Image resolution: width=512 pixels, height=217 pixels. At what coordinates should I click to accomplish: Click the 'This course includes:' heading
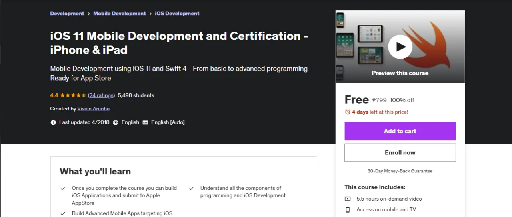[375, 187]
